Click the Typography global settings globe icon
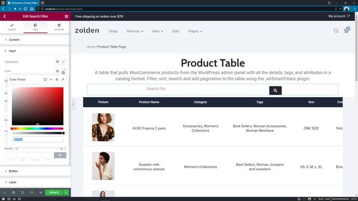The width and height of the screenshot is (358, 201). pos(58,62)
